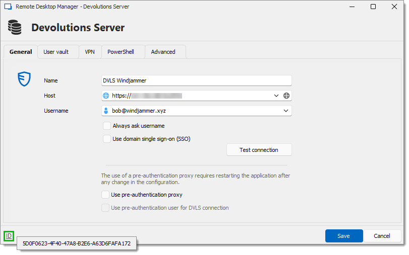This screenshot has width=409, height=255.
Task: Click the Cancel button
Action: pyautogui.click(x=382, y=236)
